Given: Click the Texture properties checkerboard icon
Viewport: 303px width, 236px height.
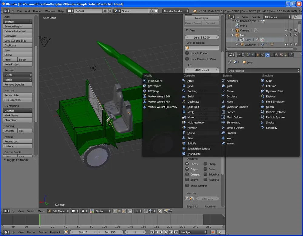Looking at the screenshot, I should [281, 55].
